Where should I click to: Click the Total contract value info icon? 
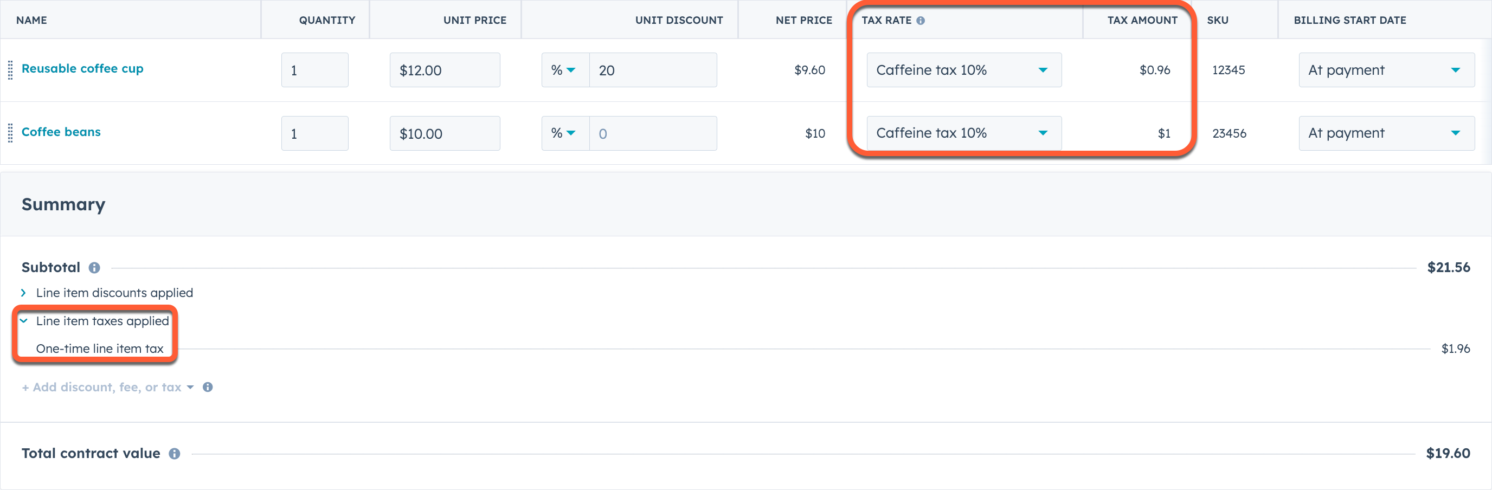tap(175, 454)
